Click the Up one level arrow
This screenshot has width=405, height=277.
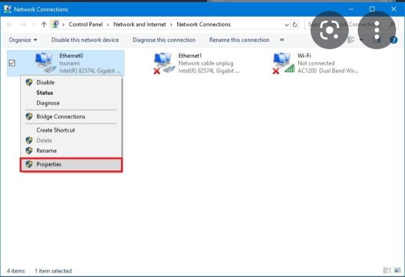[44, 25]
